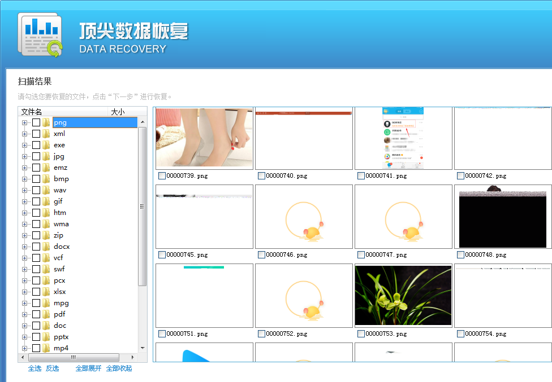Expand the mp4 tree node

tap(24, 348)
